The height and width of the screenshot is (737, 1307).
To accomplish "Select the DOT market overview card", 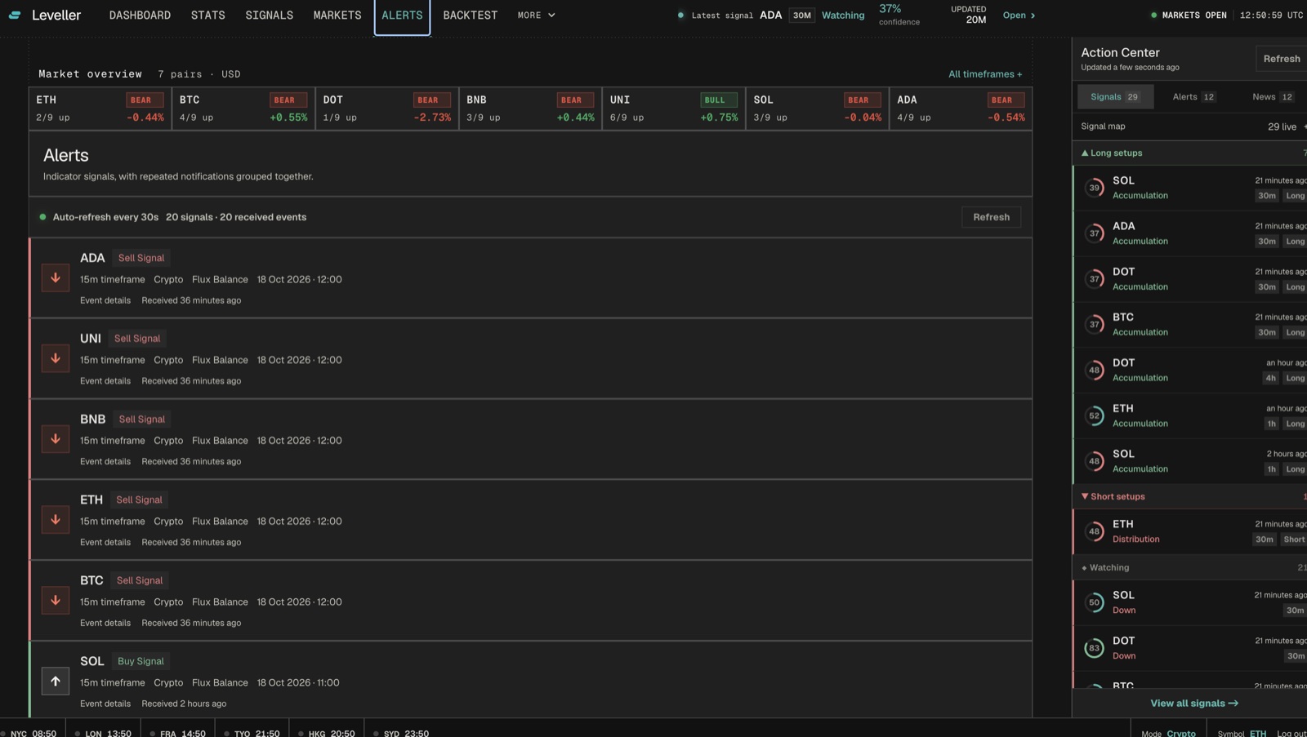I will coord(387,109).
